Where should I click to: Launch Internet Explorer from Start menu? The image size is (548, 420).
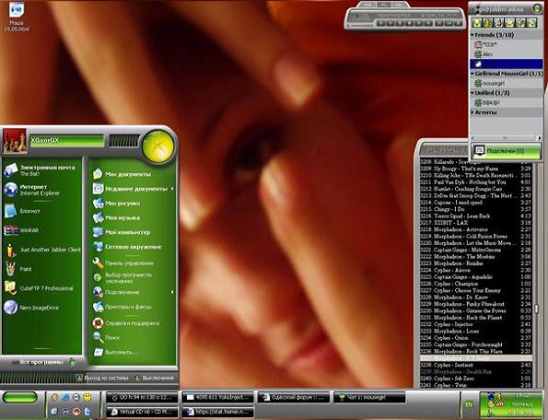41,190
